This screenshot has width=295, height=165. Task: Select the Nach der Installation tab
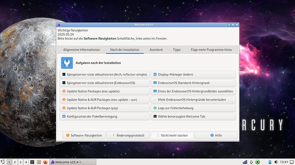pos(125,50)
